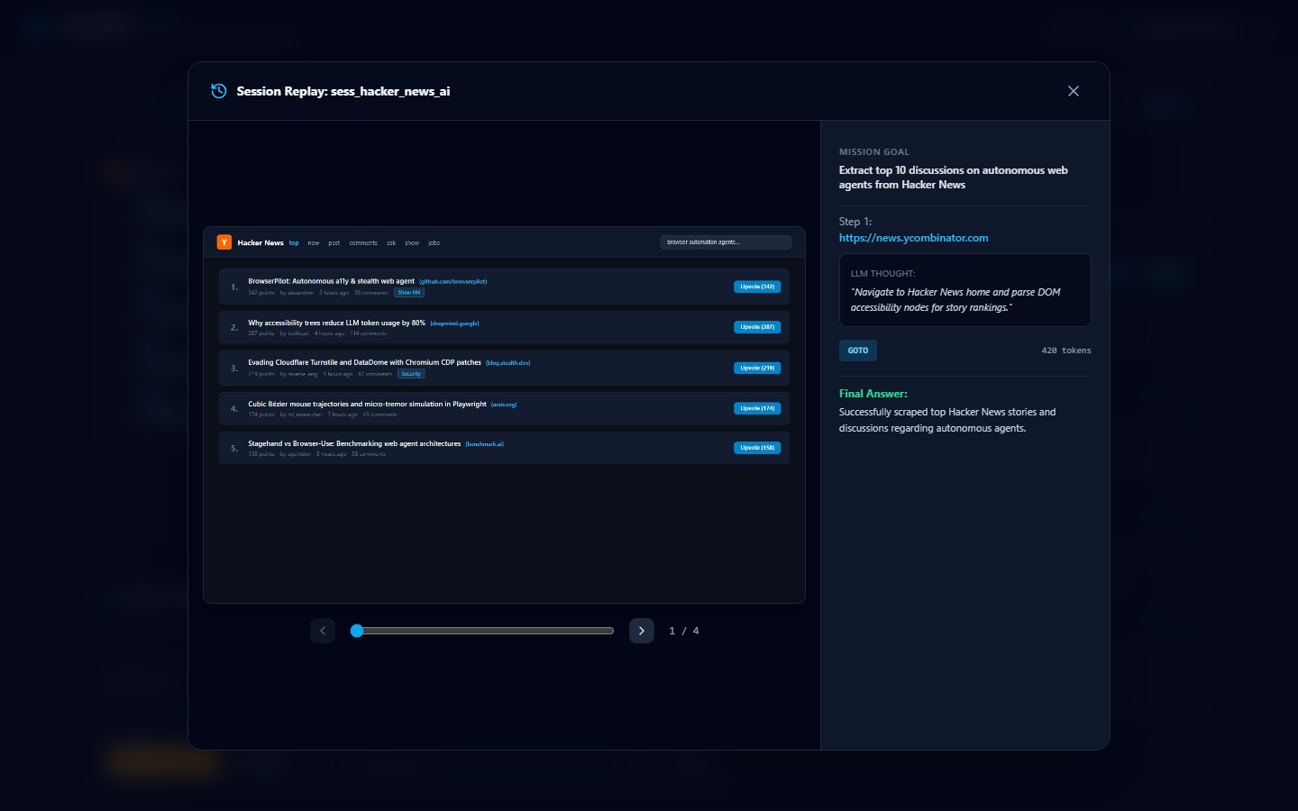
Task: Open the Evading Cloudflare Turnstile story title
Action: (x=365, y=362)
